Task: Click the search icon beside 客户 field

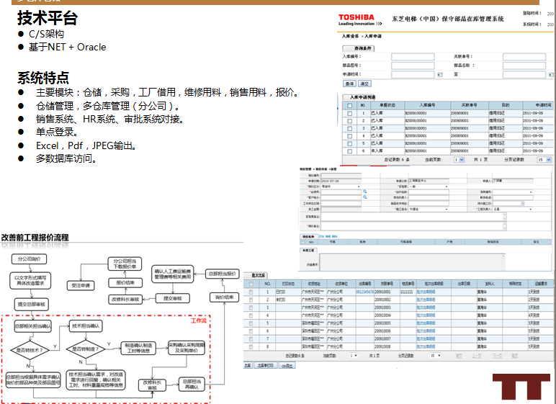Action: [364, 197]
